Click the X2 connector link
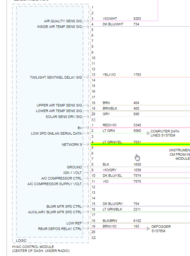This screenshot has width=190, height=256. coord(93,237)
